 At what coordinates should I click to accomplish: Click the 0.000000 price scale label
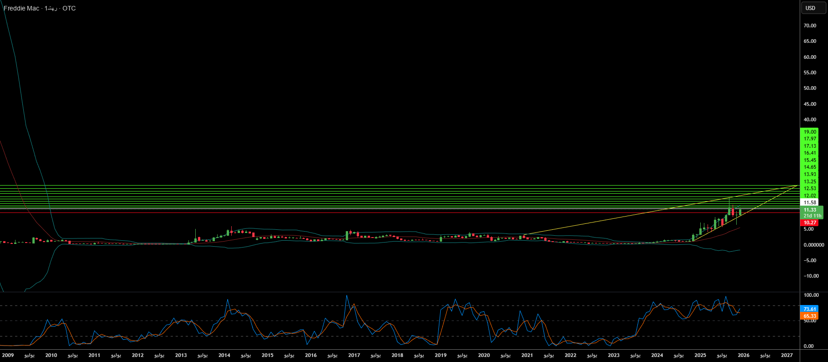(x=813, y=245)
